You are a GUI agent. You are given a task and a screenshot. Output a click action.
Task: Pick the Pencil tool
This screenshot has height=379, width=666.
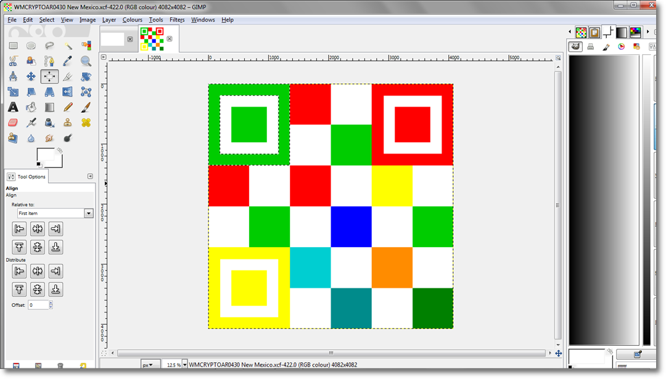(x=68, y=107)
